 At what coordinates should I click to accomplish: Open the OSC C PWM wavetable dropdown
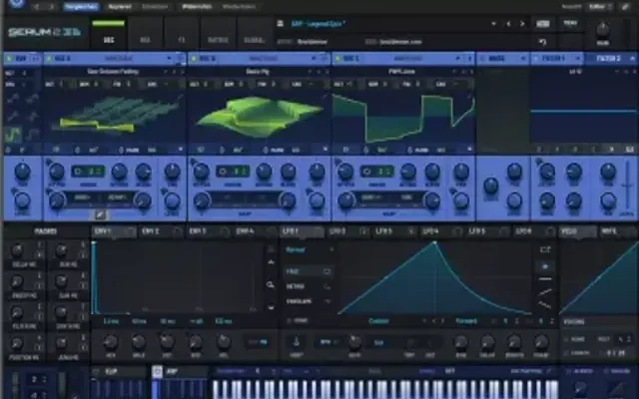pos(399,72)
